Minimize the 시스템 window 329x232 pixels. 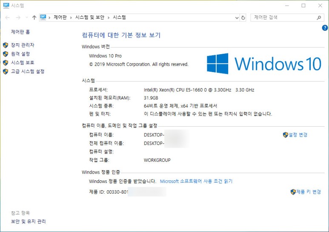(287, 6)
